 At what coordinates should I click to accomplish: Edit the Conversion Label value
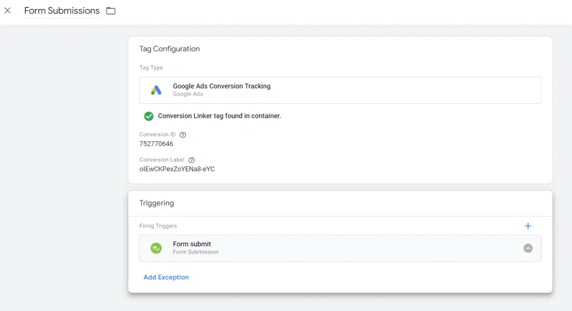pyautogui.click(x=177, y=169)
